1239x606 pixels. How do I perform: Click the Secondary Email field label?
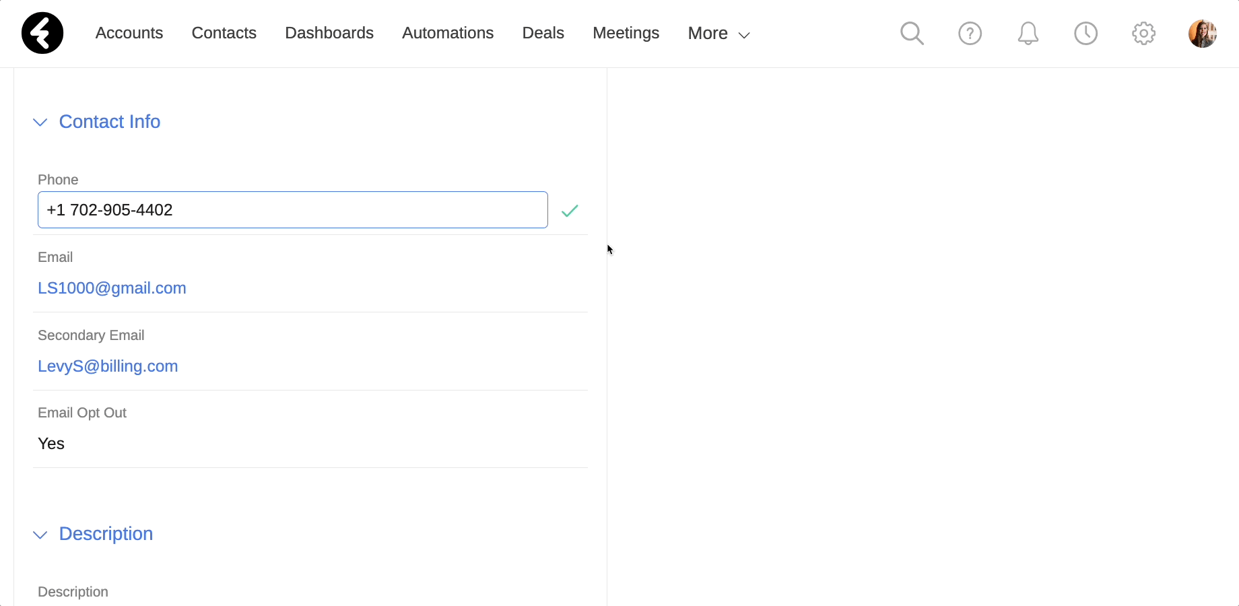(x=91, y=335)
